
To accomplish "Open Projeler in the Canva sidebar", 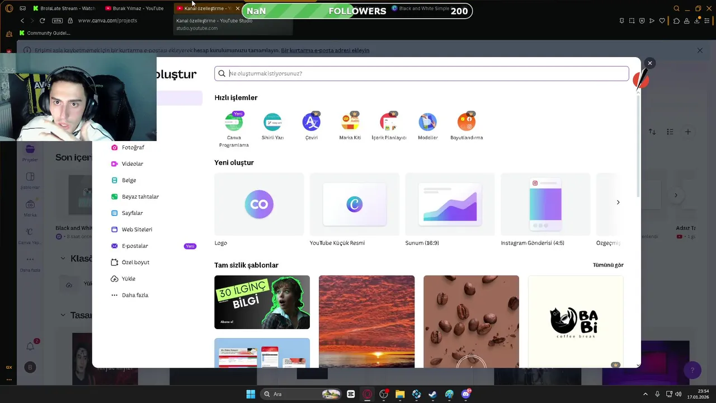I will tap(30, 153).
